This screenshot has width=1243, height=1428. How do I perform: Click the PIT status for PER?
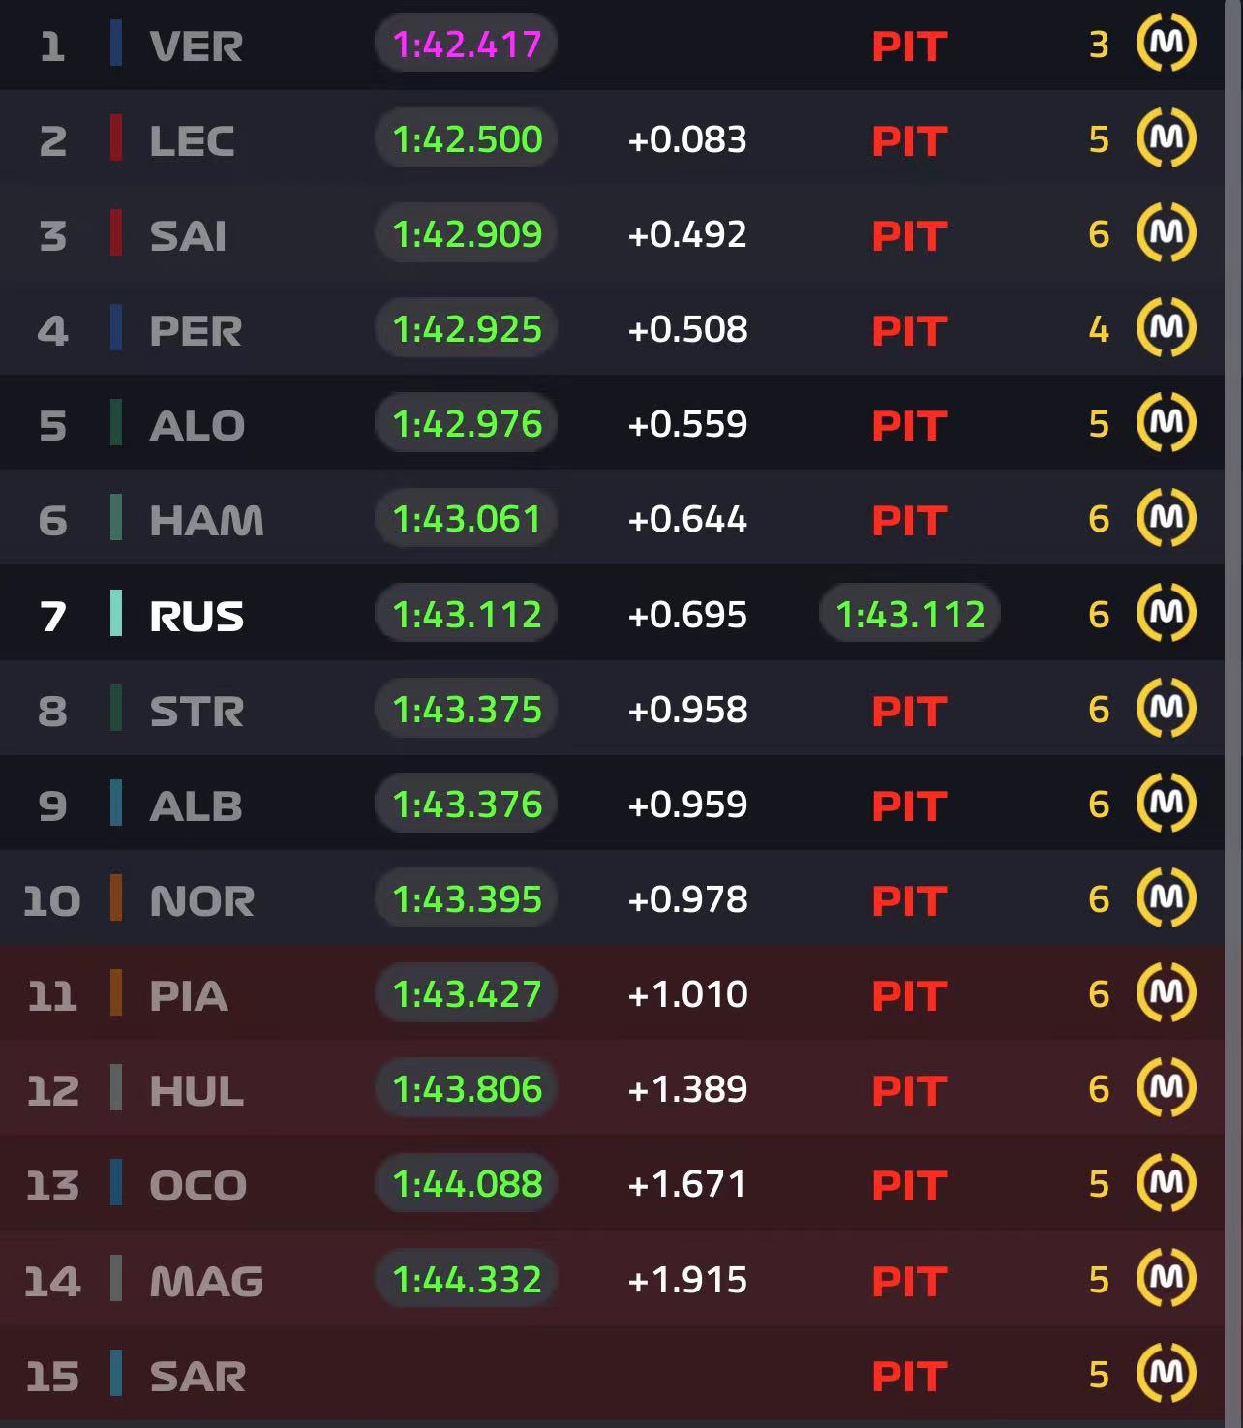908,330
